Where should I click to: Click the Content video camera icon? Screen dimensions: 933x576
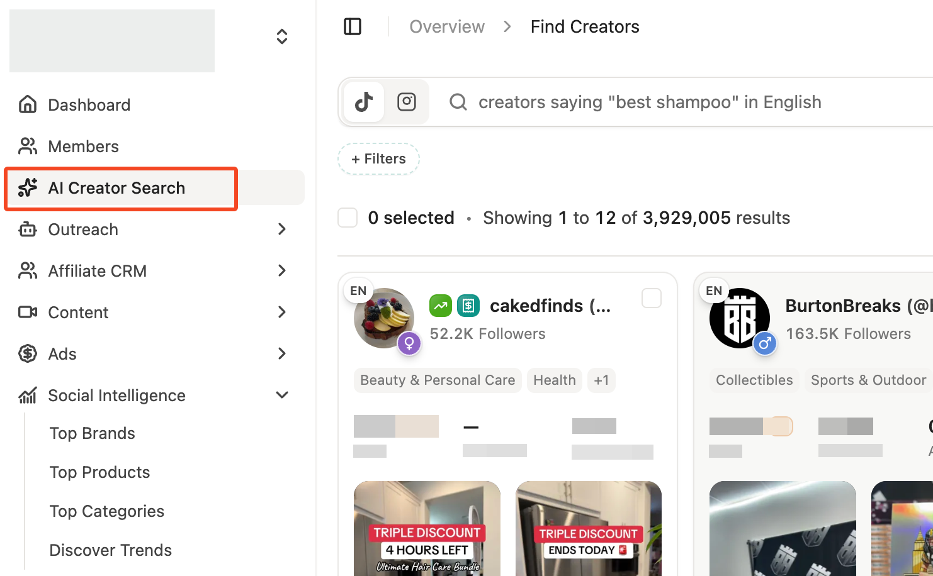28,312
